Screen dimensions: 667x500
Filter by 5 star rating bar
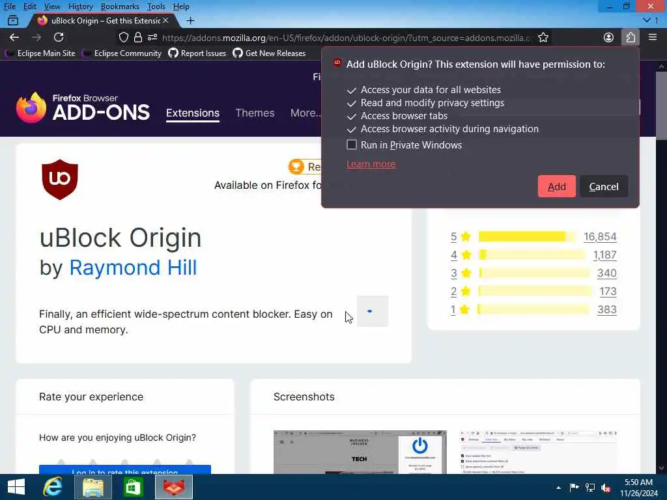526,236
